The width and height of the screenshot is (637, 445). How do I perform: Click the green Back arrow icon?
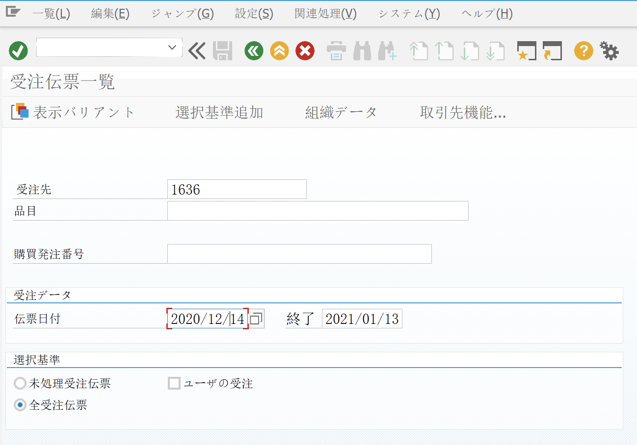[x=253, y=50]
